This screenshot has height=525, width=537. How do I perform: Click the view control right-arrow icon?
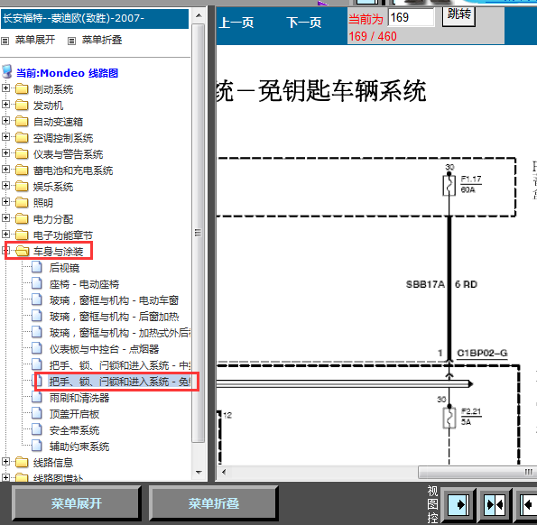pos(458,505)
